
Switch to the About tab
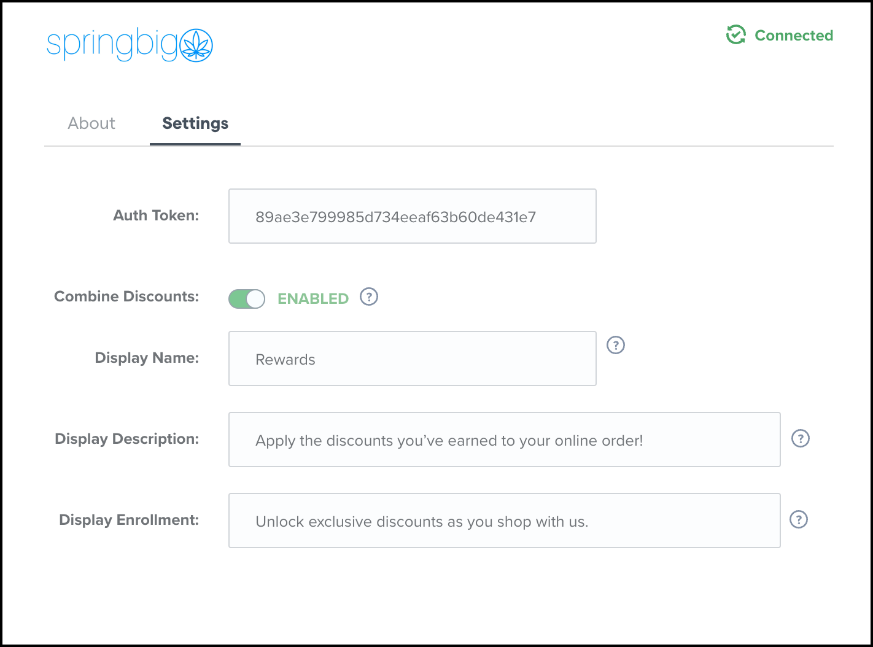[x=91, y=123]
